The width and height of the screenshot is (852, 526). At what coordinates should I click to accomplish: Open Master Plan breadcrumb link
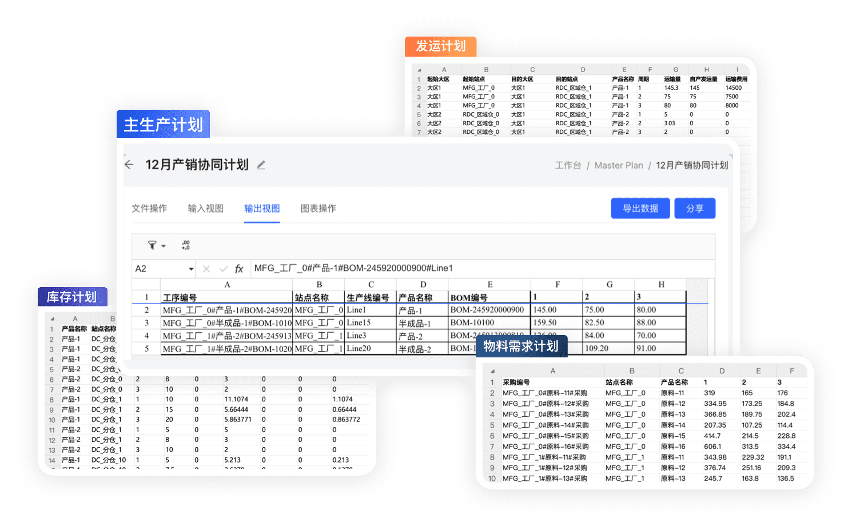[618, 165]
